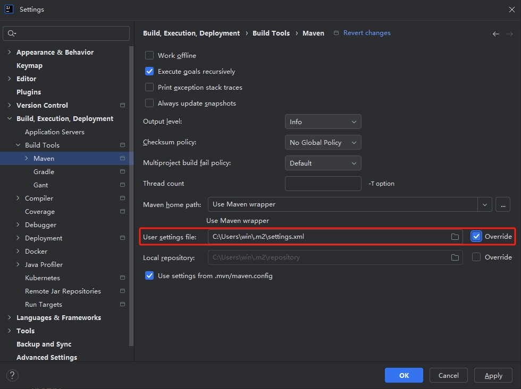This screenshot has height=389, width=521.
Task: Enable the Work offline checkbox
Action: [x=149, y=55]
